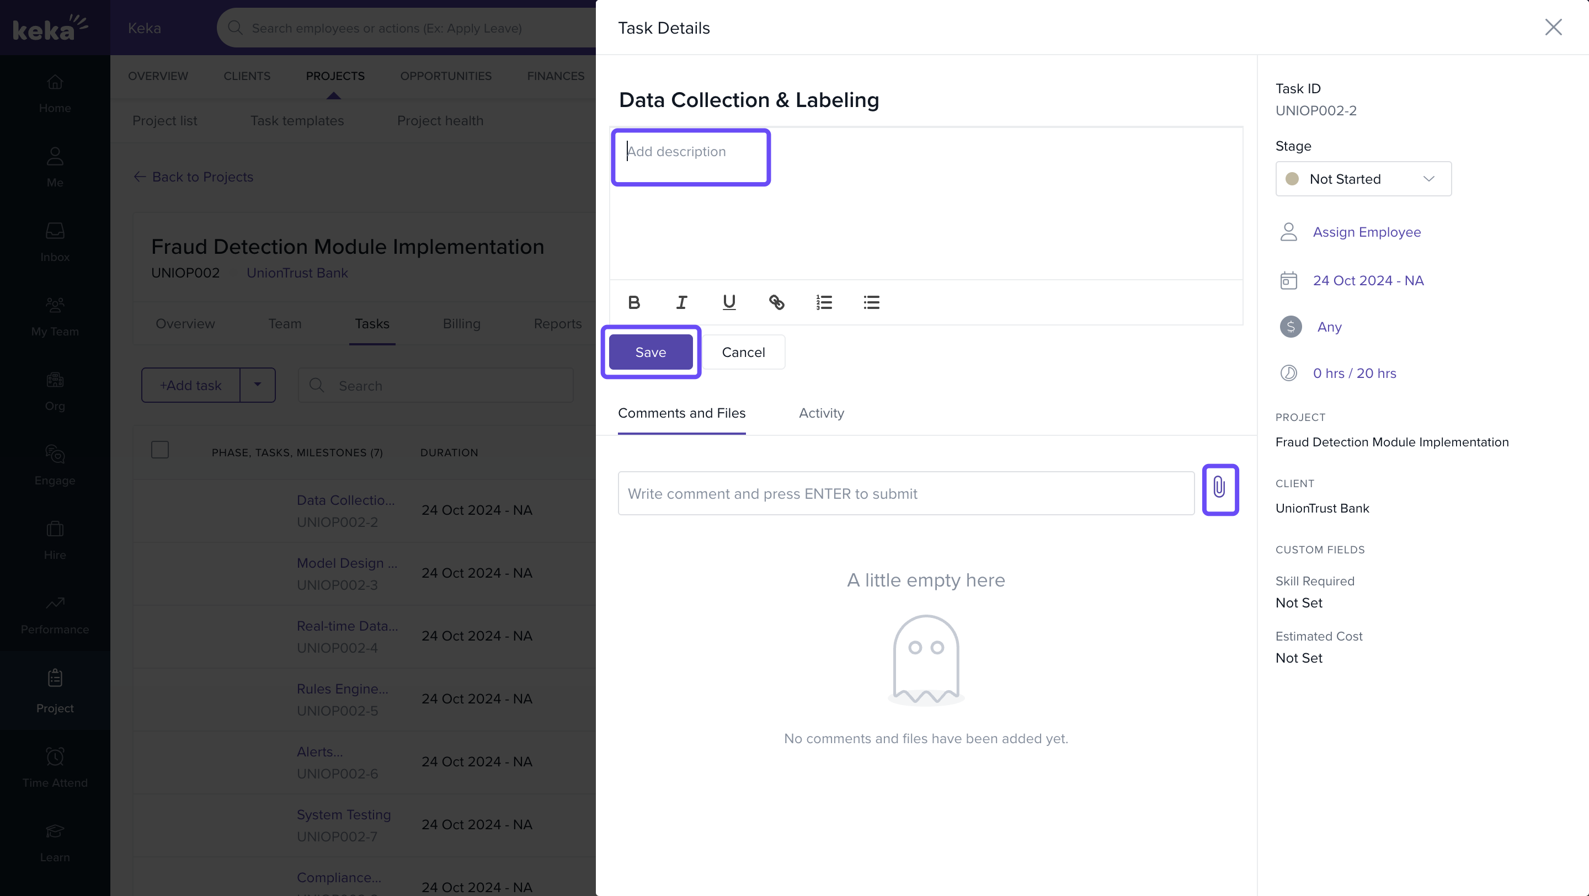Tick the select-all tasks checkbox

click(160, 450)
